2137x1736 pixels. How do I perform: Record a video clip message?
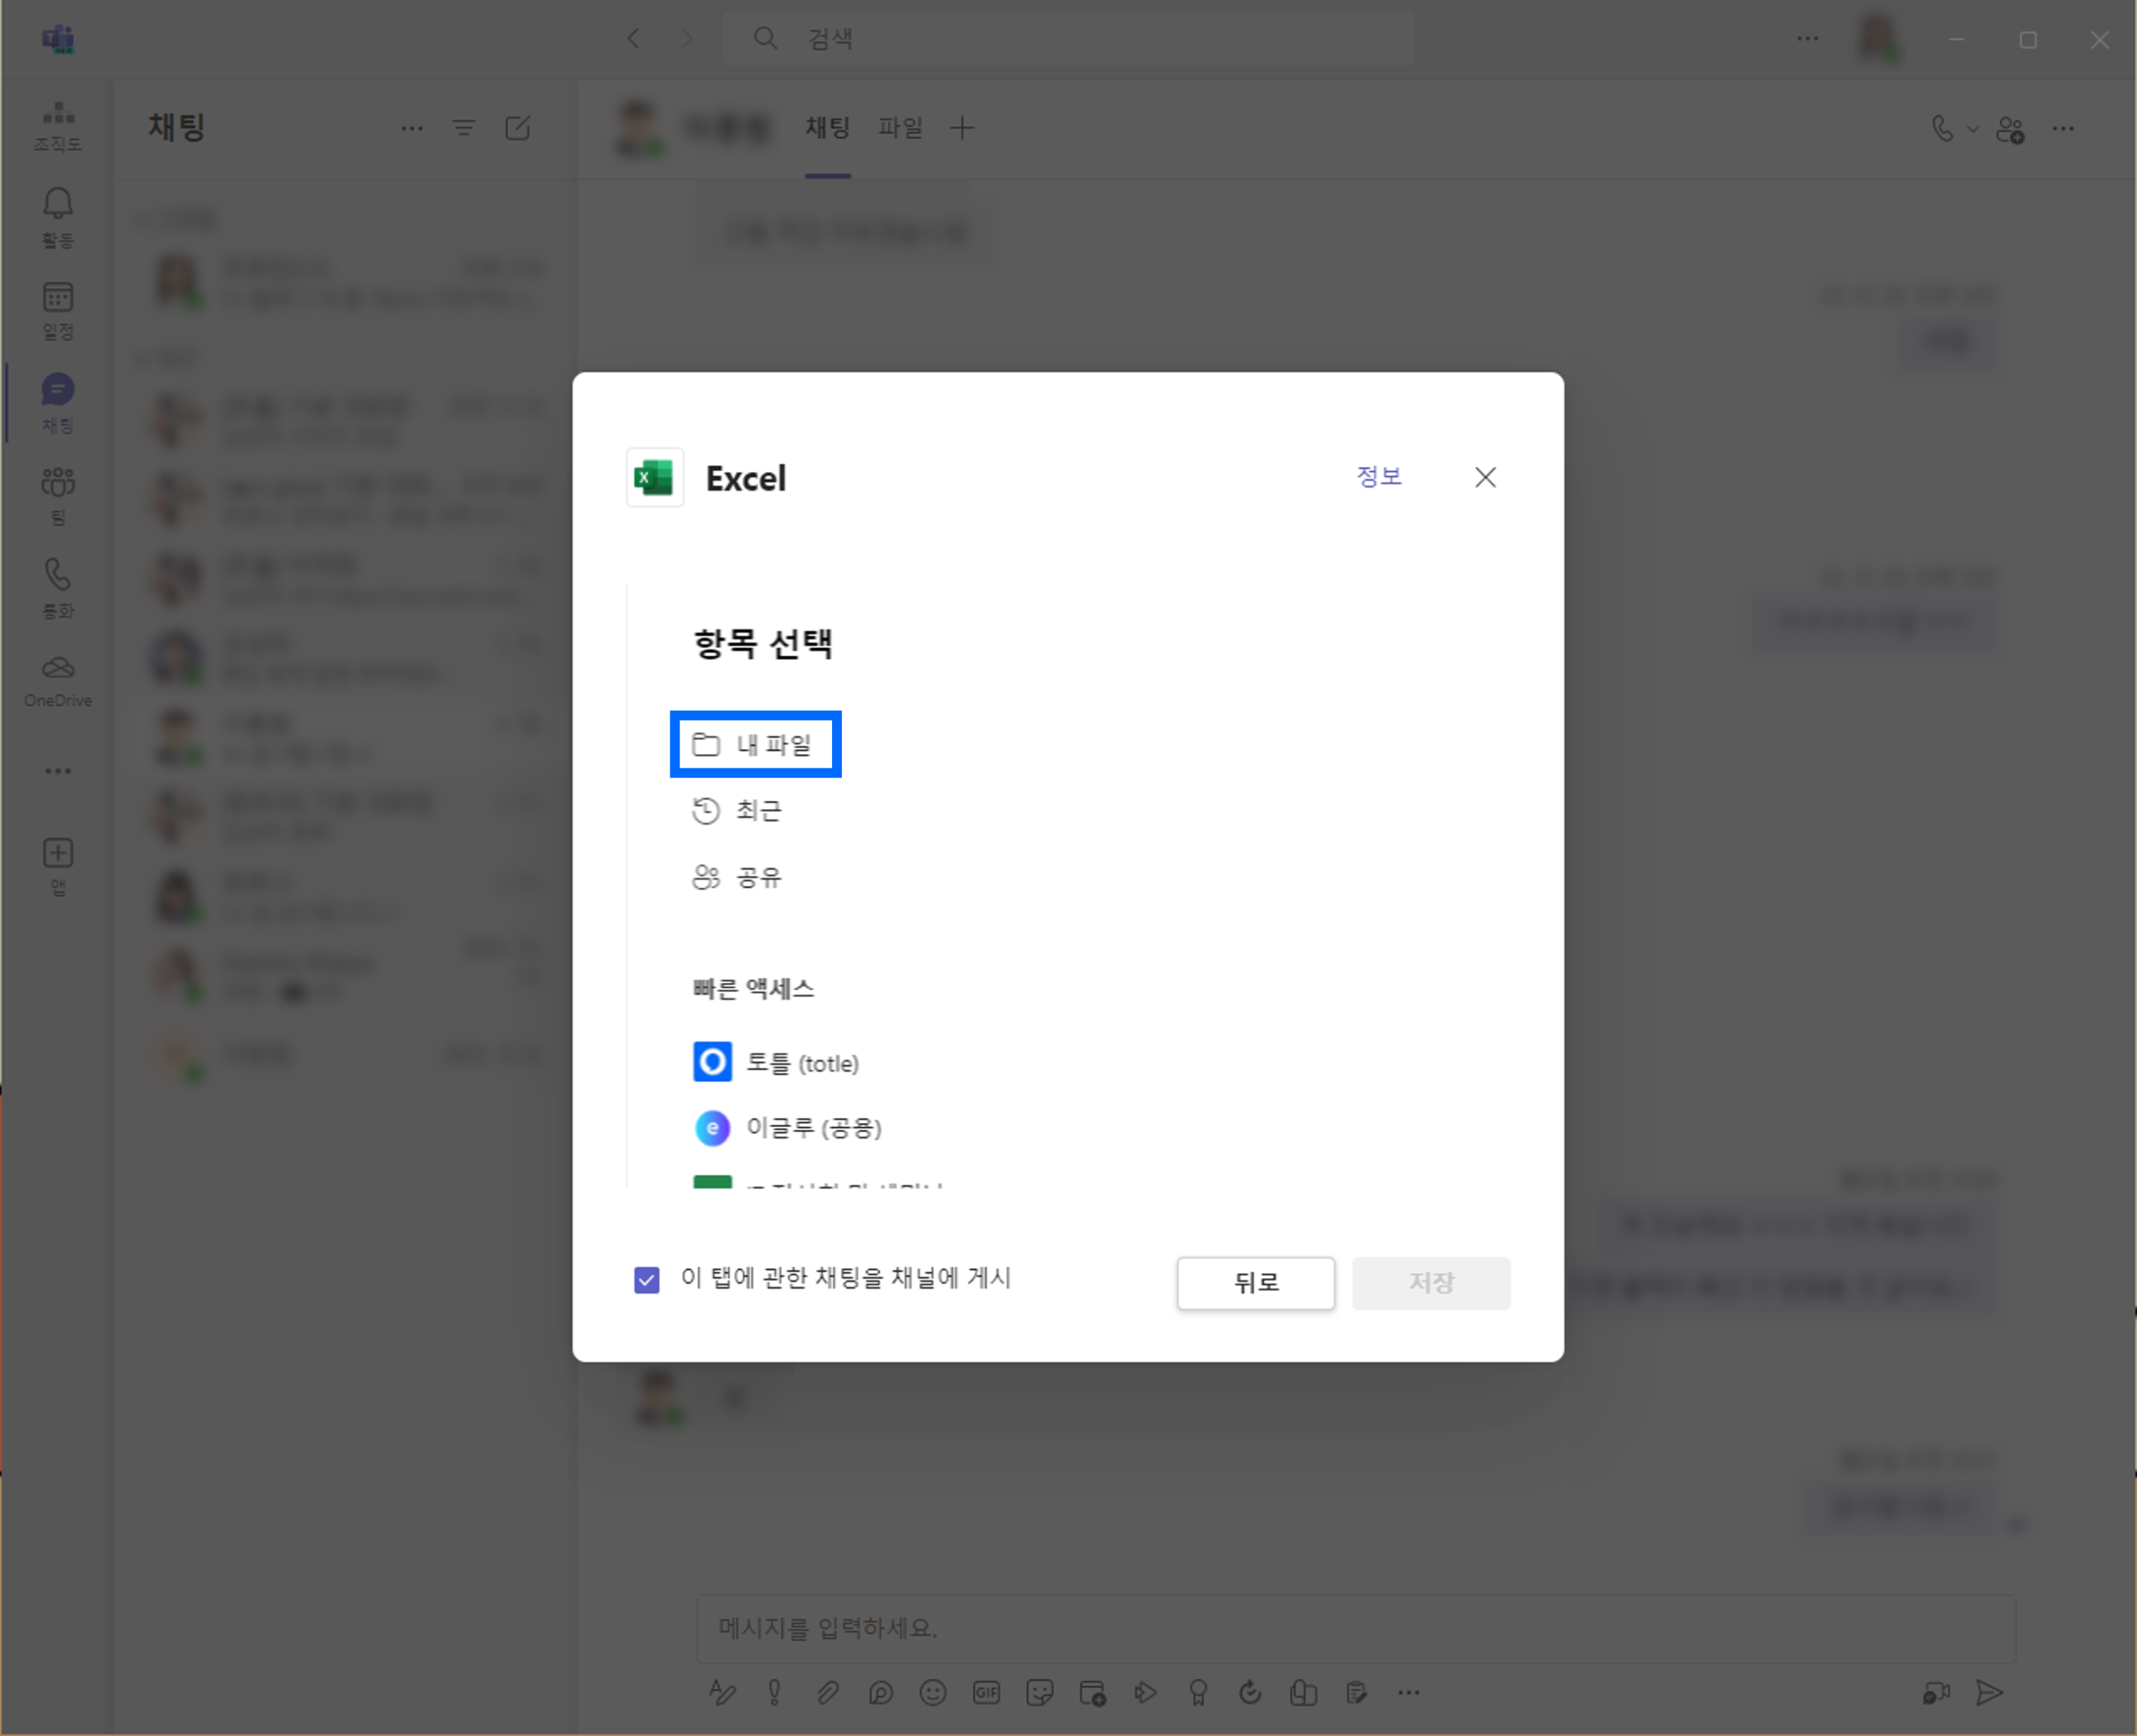1938,1692
